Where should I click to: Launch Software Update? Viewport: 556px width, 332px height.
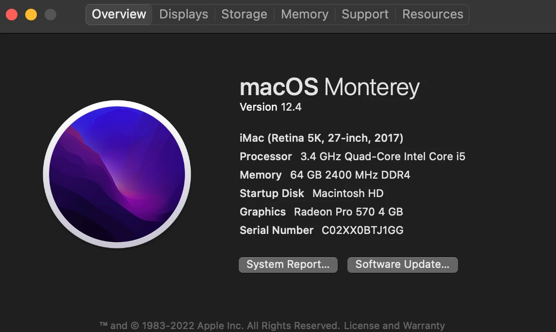403,265
